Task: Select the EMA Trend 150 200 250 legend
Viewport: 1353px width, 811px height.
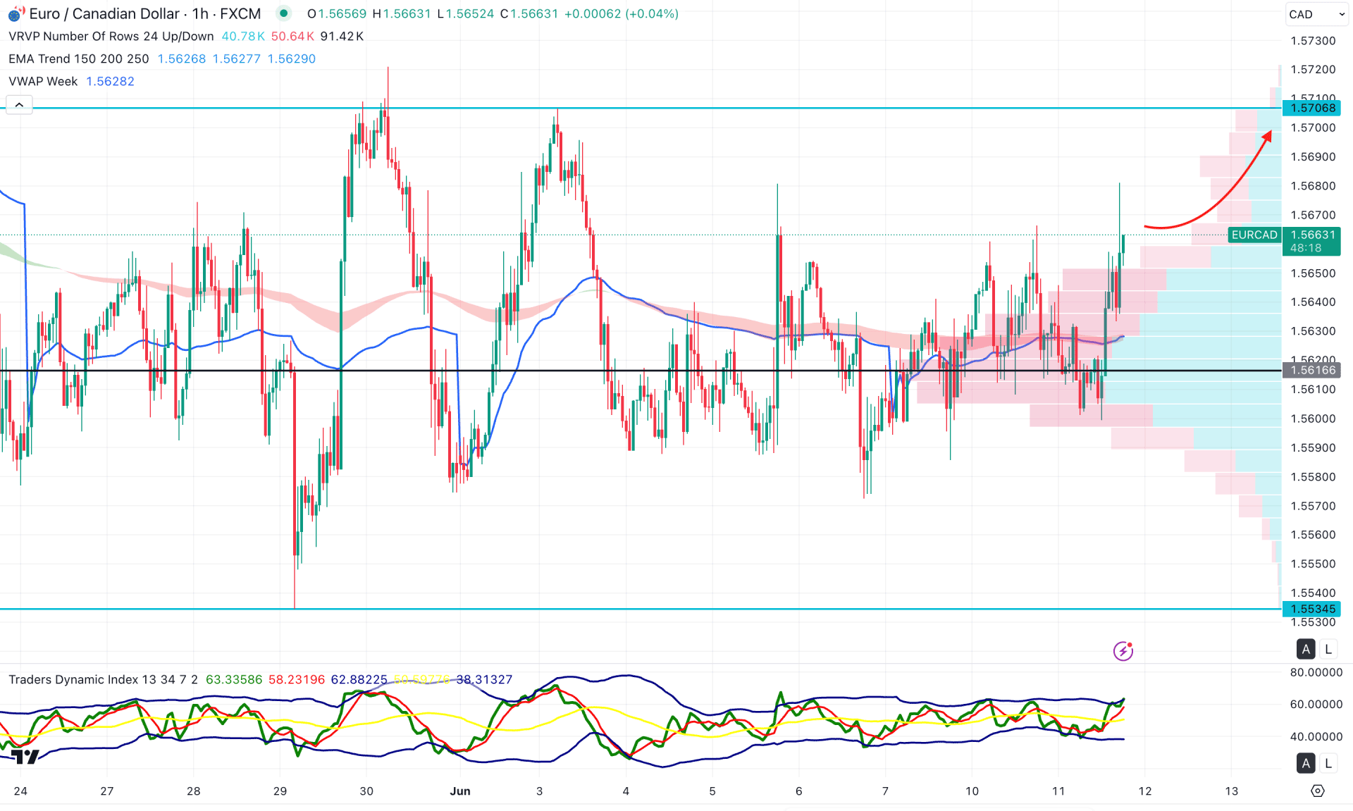Action: coord(79,58)
